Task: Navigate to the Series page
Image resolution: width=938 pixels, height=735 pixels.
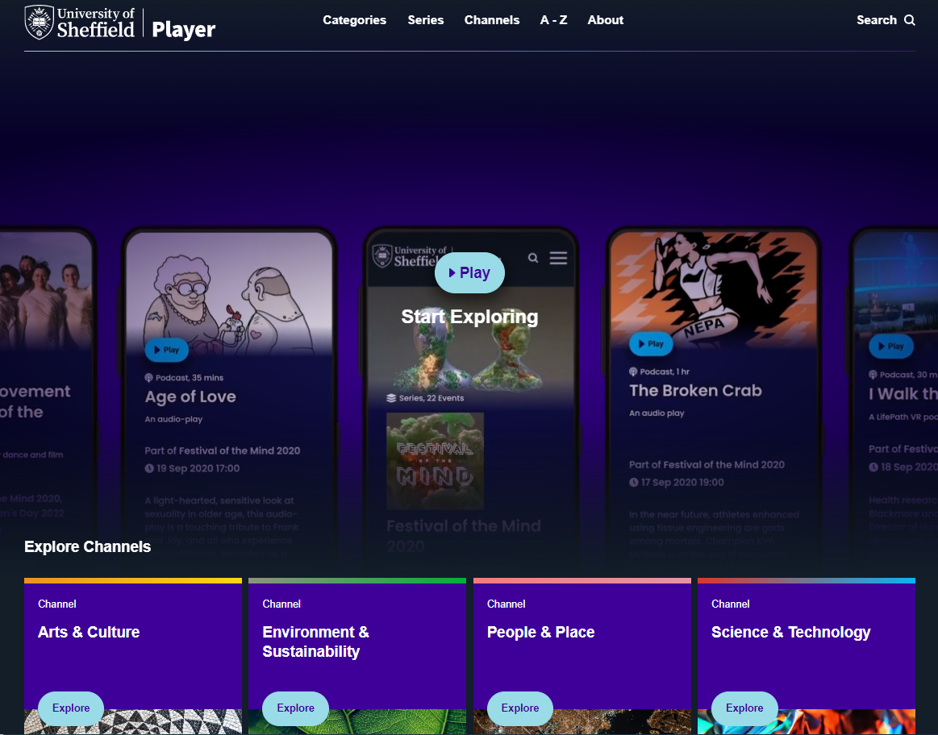Action: coord(425,19)
